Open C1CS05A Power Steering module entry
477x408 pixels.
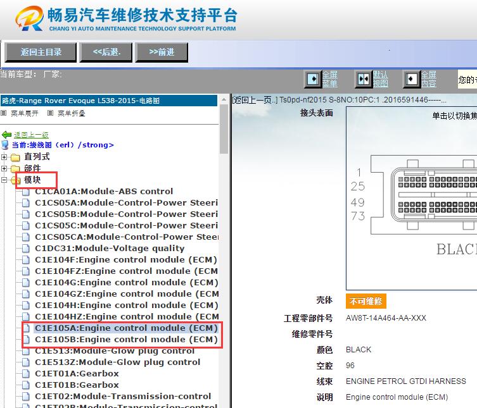click(x=126, y=203)
